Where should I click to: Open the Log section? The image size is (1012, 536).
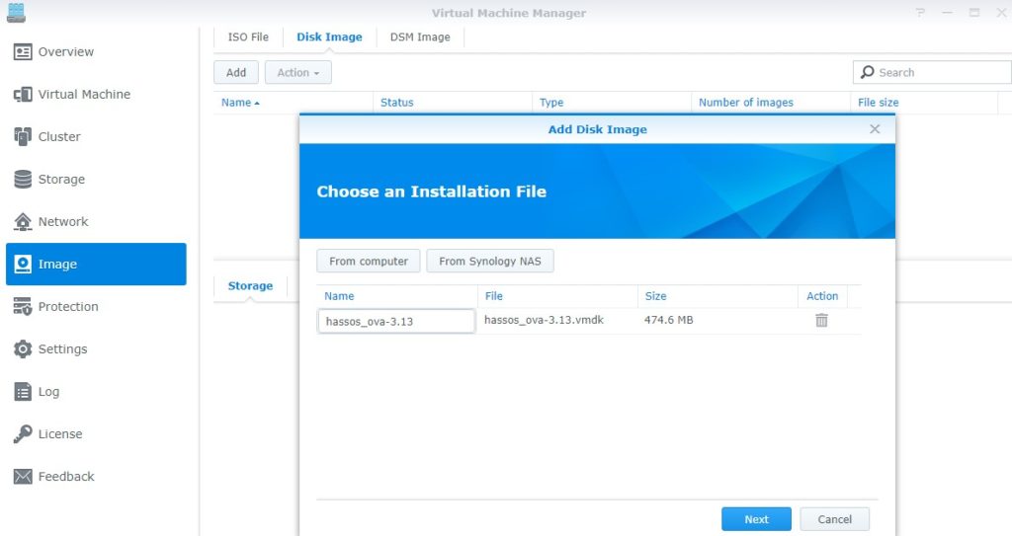tap(96, 392)
